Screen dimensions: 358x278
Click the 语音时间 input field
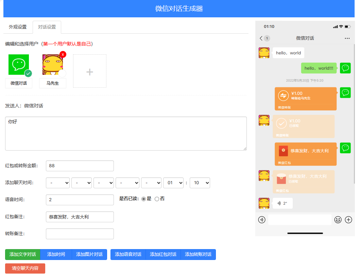point(80,200)
